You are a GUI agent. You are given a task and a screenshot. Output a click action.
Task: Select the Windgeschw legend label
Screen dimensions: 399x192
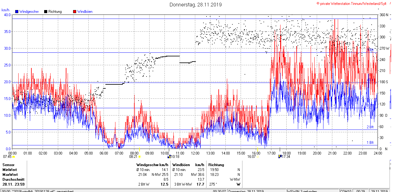(29, 12)
